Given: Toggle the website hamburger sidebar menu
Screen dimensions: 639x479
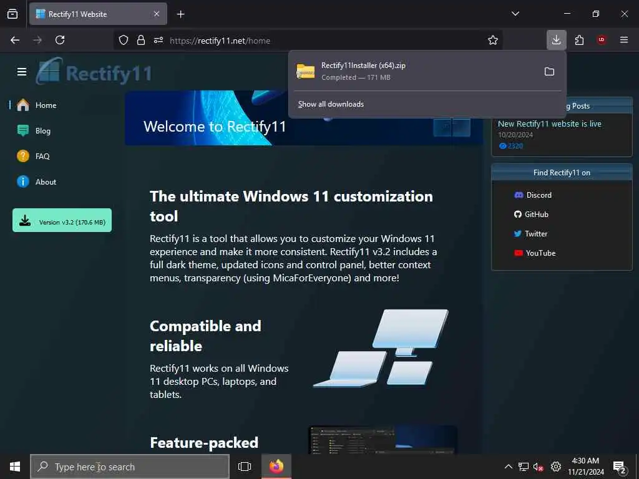Looking at the screenshot, I should 22,72.
